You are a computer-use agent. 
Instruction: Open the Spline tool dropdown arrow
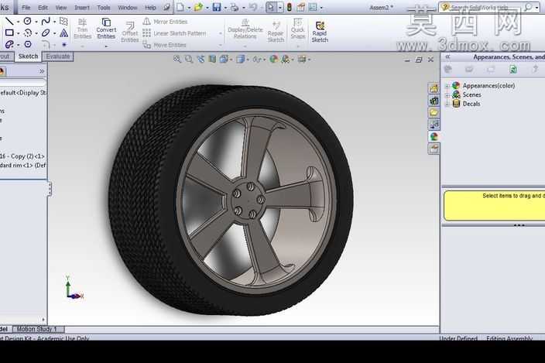(54, 22)
